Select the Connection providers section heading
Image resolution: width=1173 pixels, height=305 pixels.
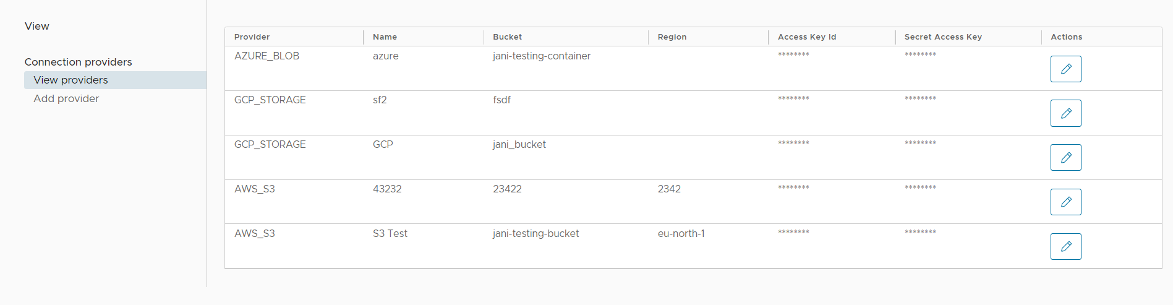[x=78, y=62]
